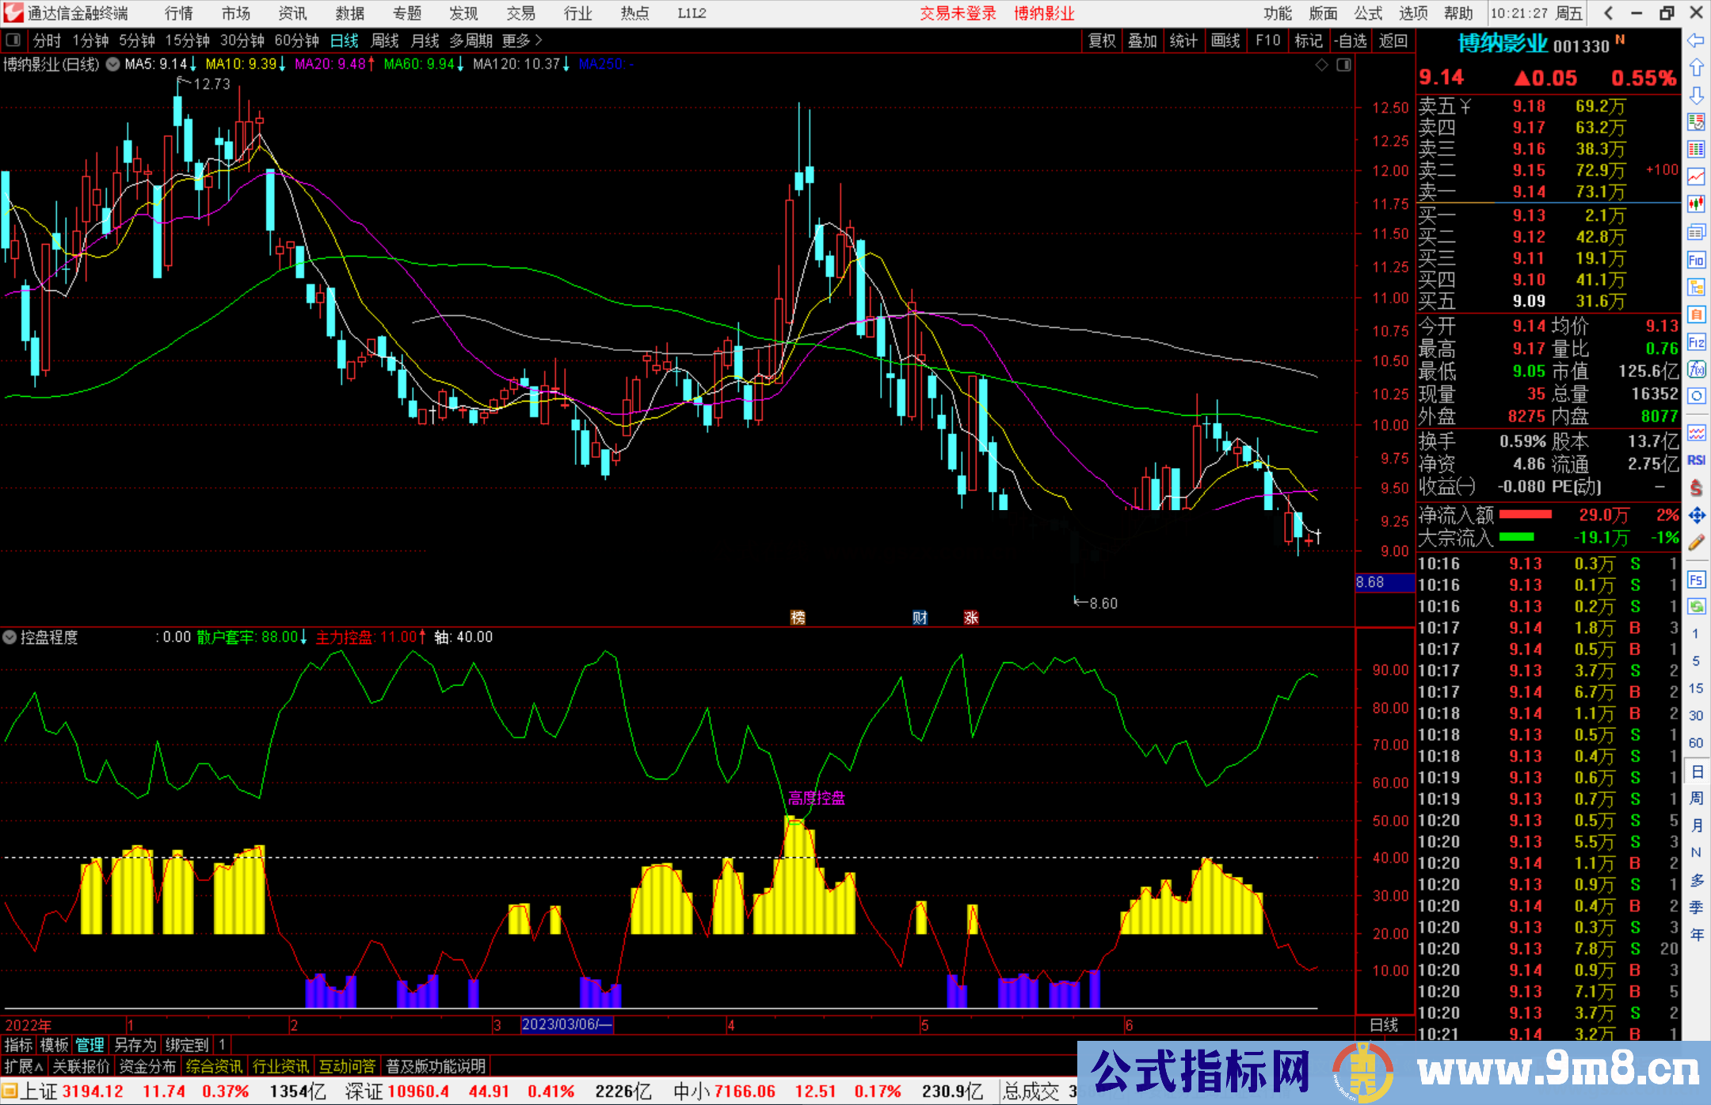Switch to the 周线 weekly chart tab
This screenshot has width=1711, height=1105.
(x=385, y=40)
